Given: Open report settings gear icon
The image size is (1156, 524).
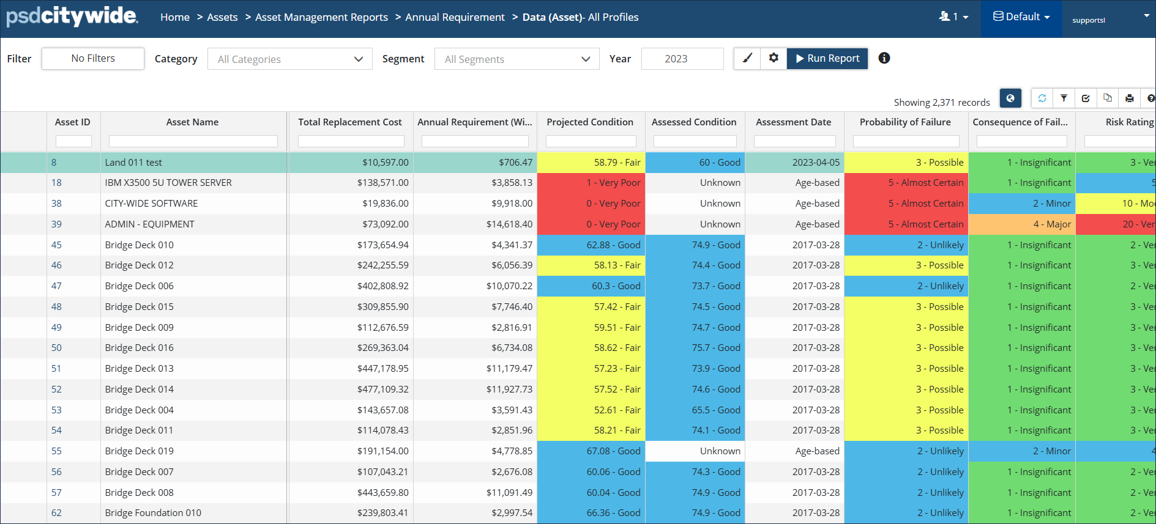Looking at the screenshot, I should pyautogui.click(x=774, y=58).
